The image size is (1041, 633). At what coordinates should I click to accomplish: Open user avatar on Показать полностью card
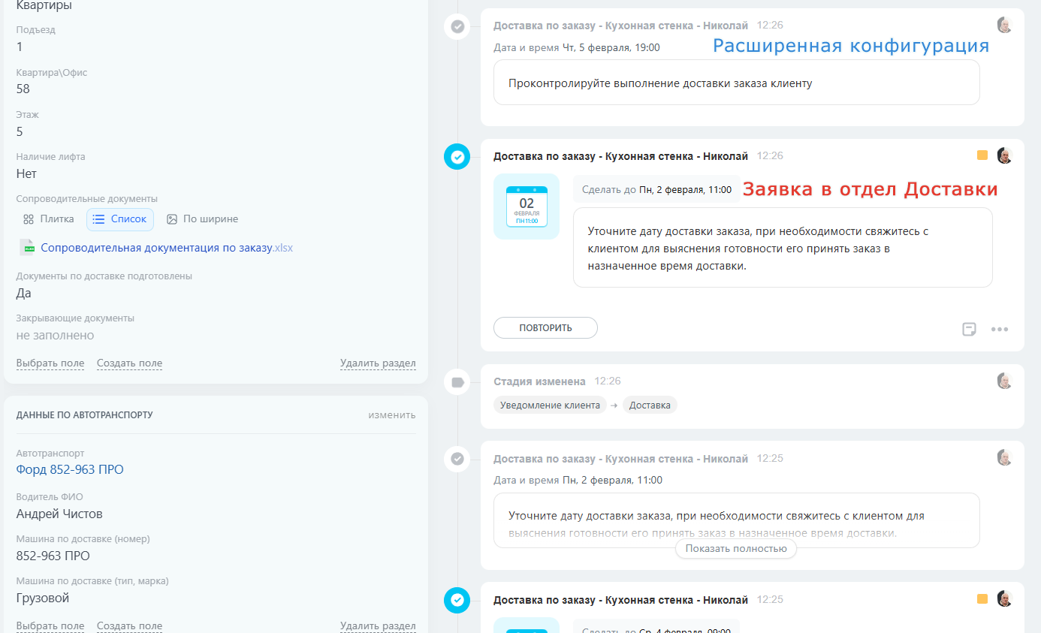[1004, 457]
